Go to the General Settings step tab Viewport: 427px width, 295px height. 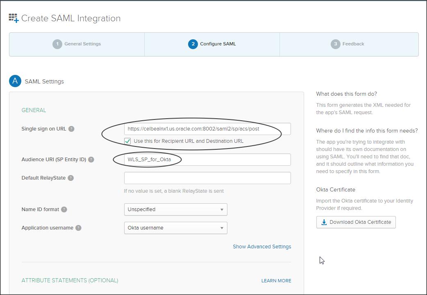click(77, 44)
